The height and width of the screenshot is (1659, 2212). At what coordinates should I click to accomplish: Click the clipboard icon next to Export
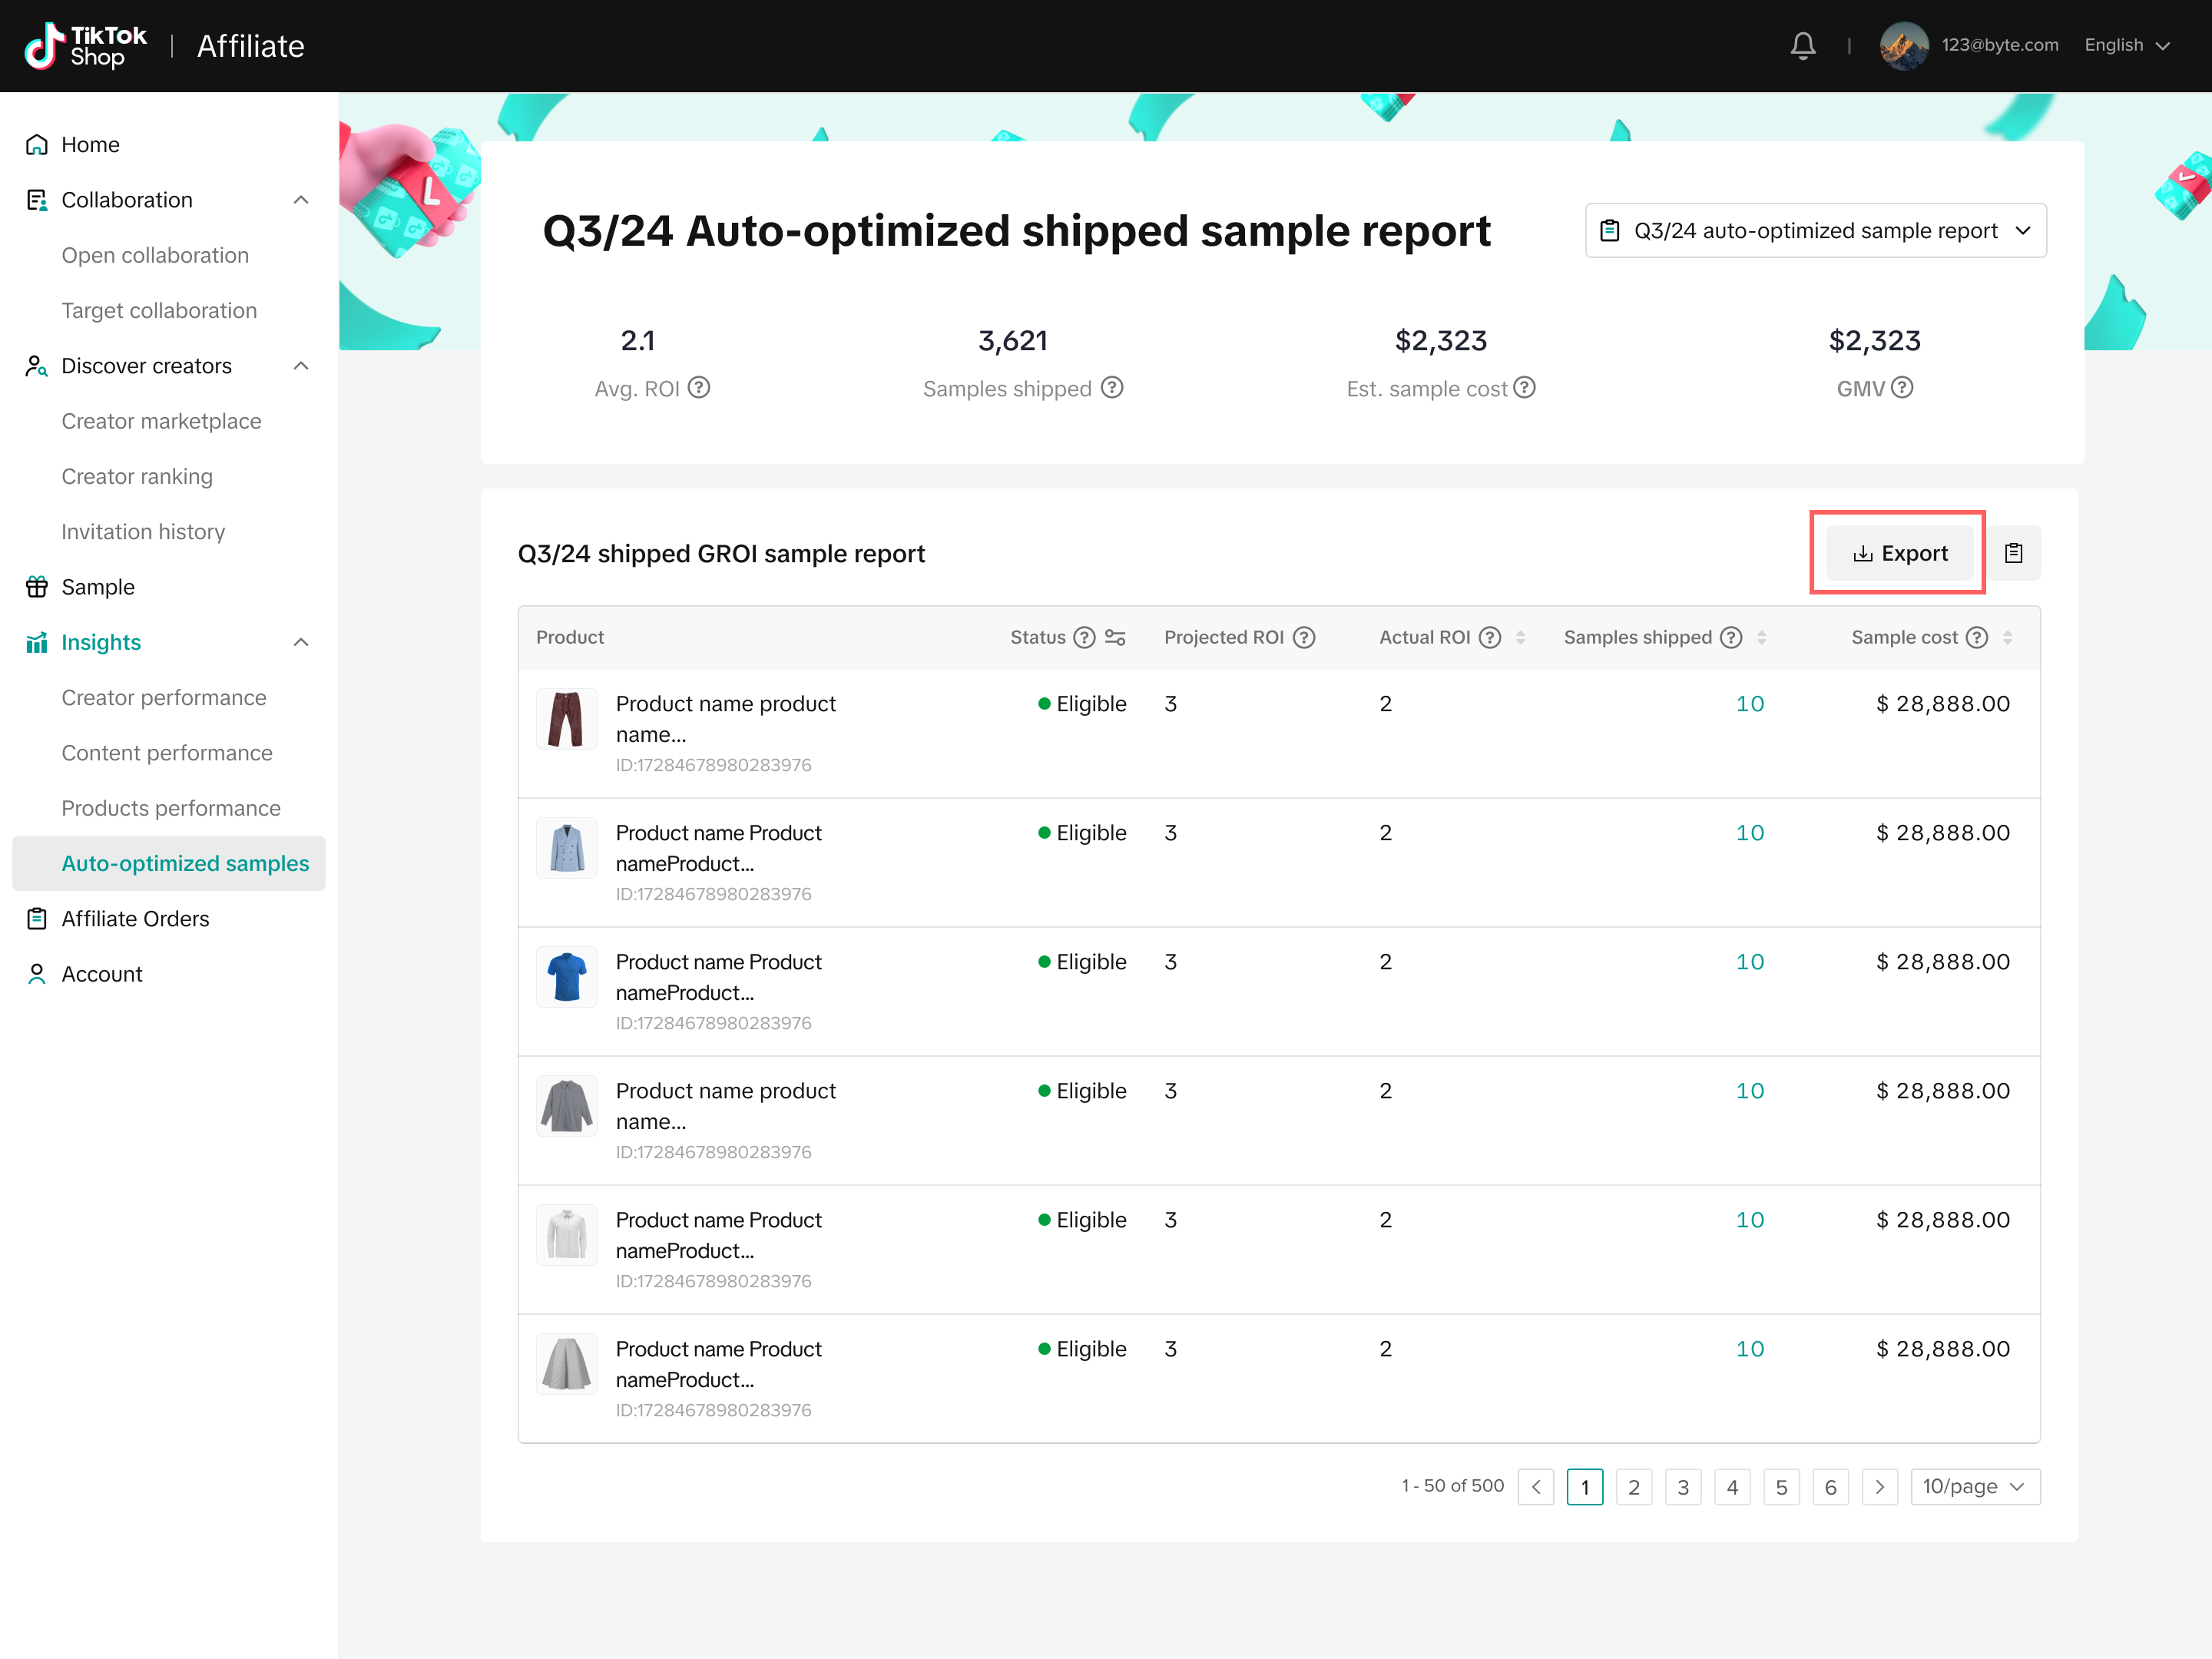[2013, 553]
